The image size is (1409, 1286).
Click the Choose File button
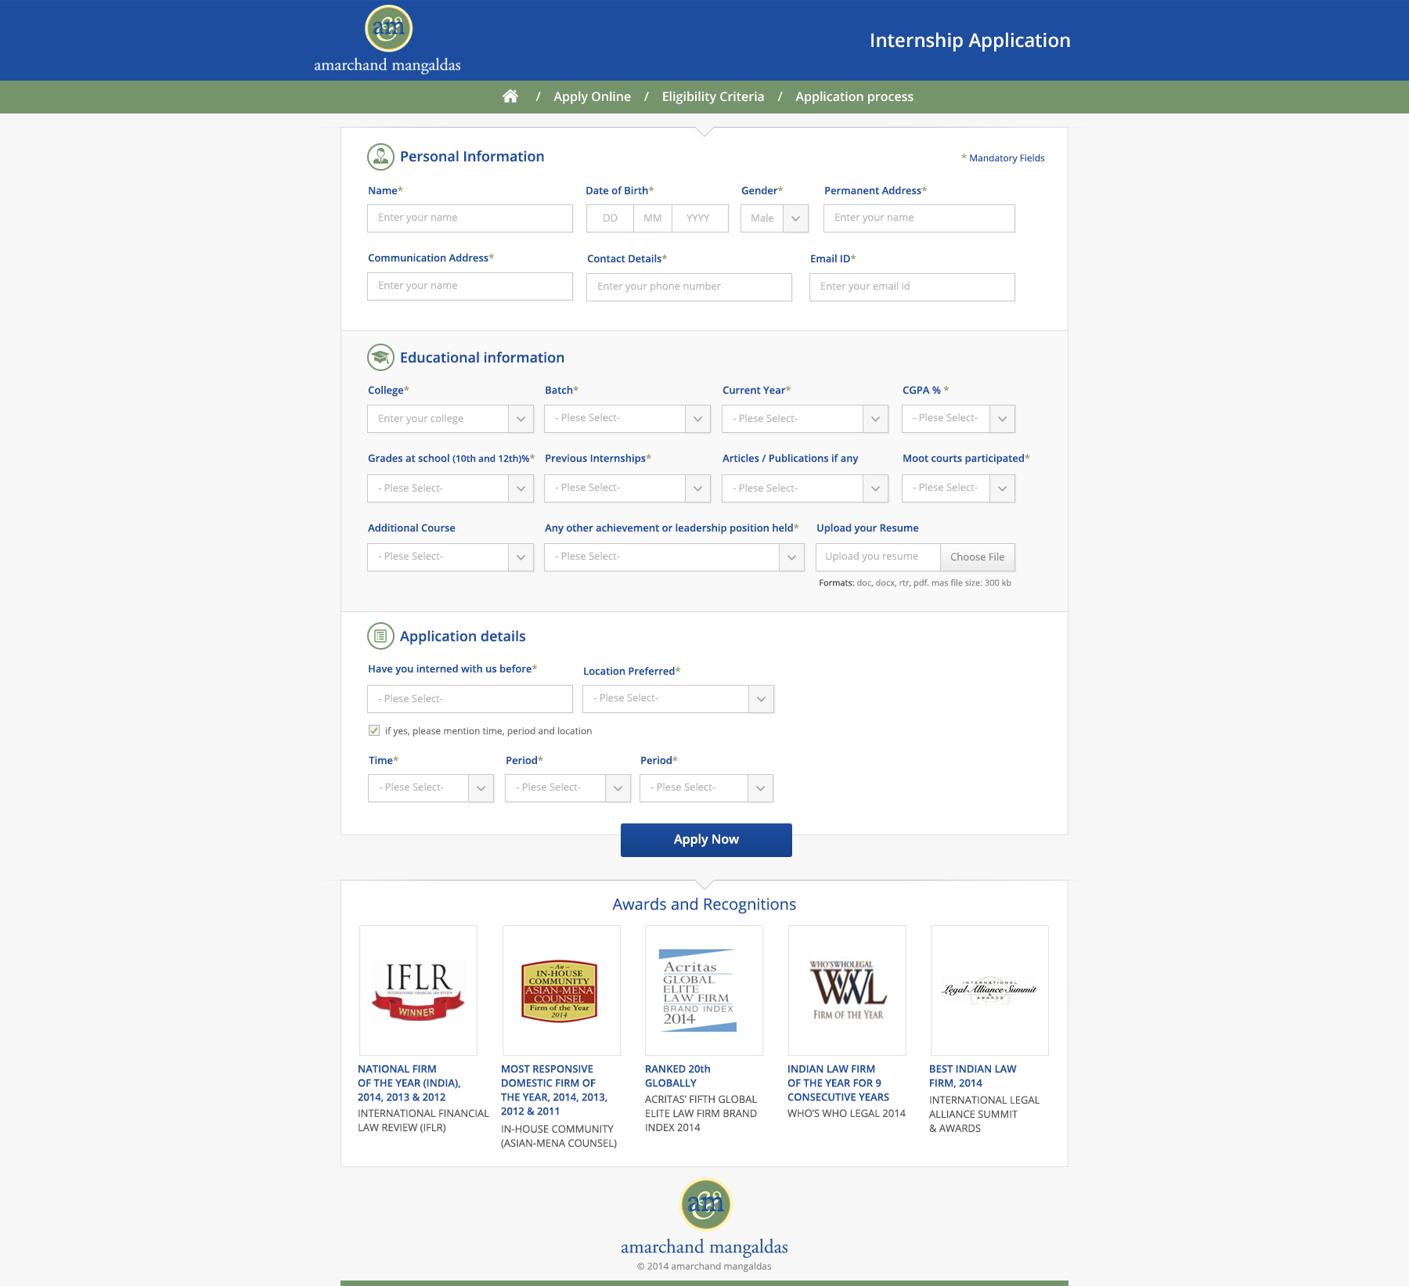tap(977, 557)
